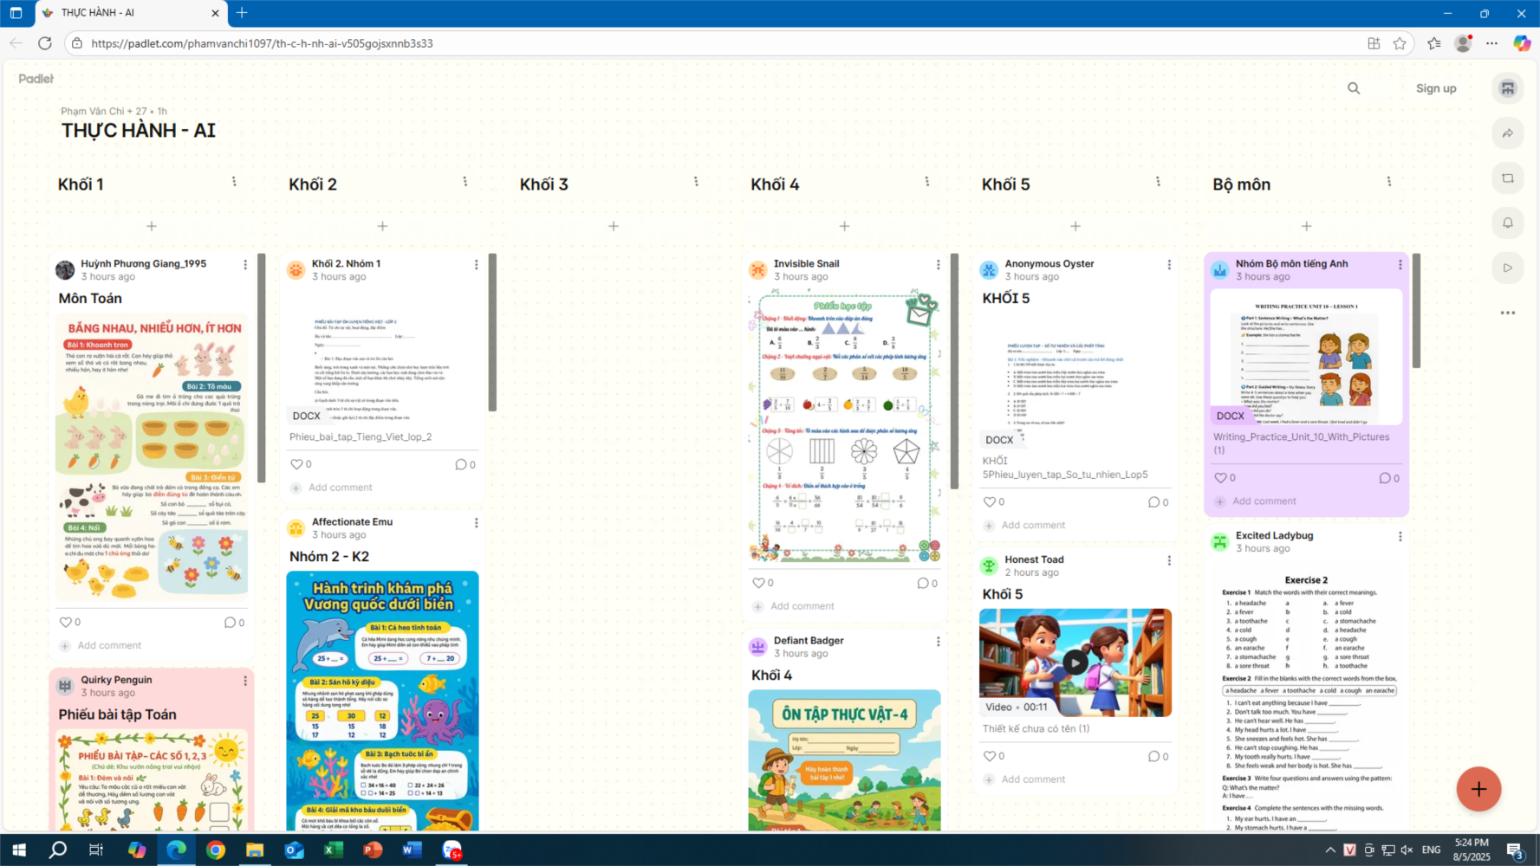Play the Khối 5 video post
Screen dimensions: 1540x866
pos(1075,662)
